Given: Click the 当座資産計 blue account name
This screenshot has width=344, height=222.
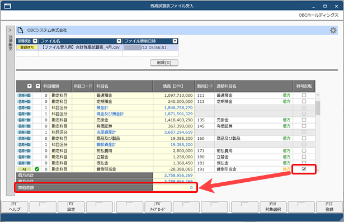Looking at the screenshot, I should click(x=106, y=132).
